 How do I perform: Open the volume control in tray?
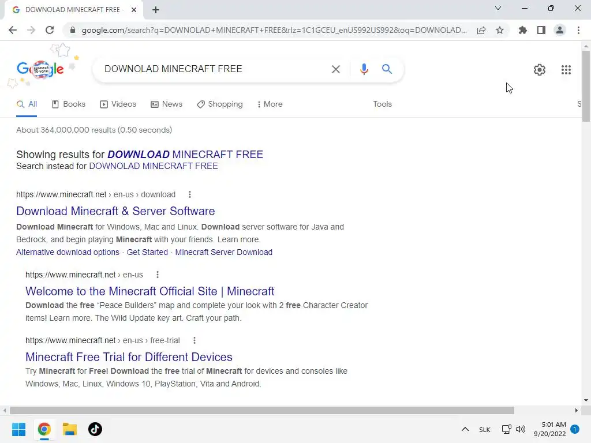[x=521, y=429]
